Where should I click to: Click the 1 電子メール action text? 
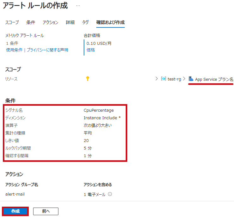tap(94, 194)
